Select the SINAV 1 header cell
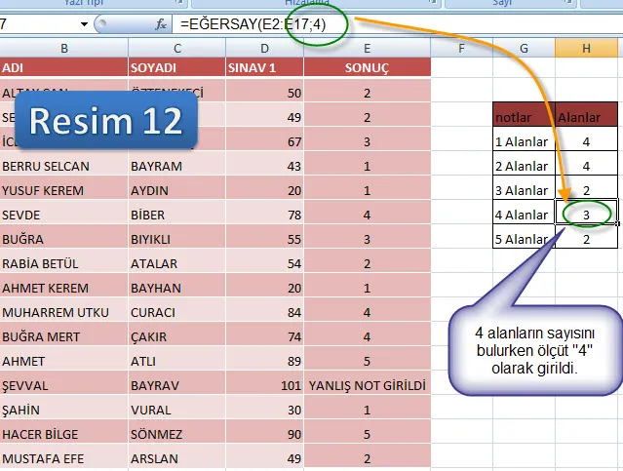Screen dimensions: 623x471 coord(263,67)
